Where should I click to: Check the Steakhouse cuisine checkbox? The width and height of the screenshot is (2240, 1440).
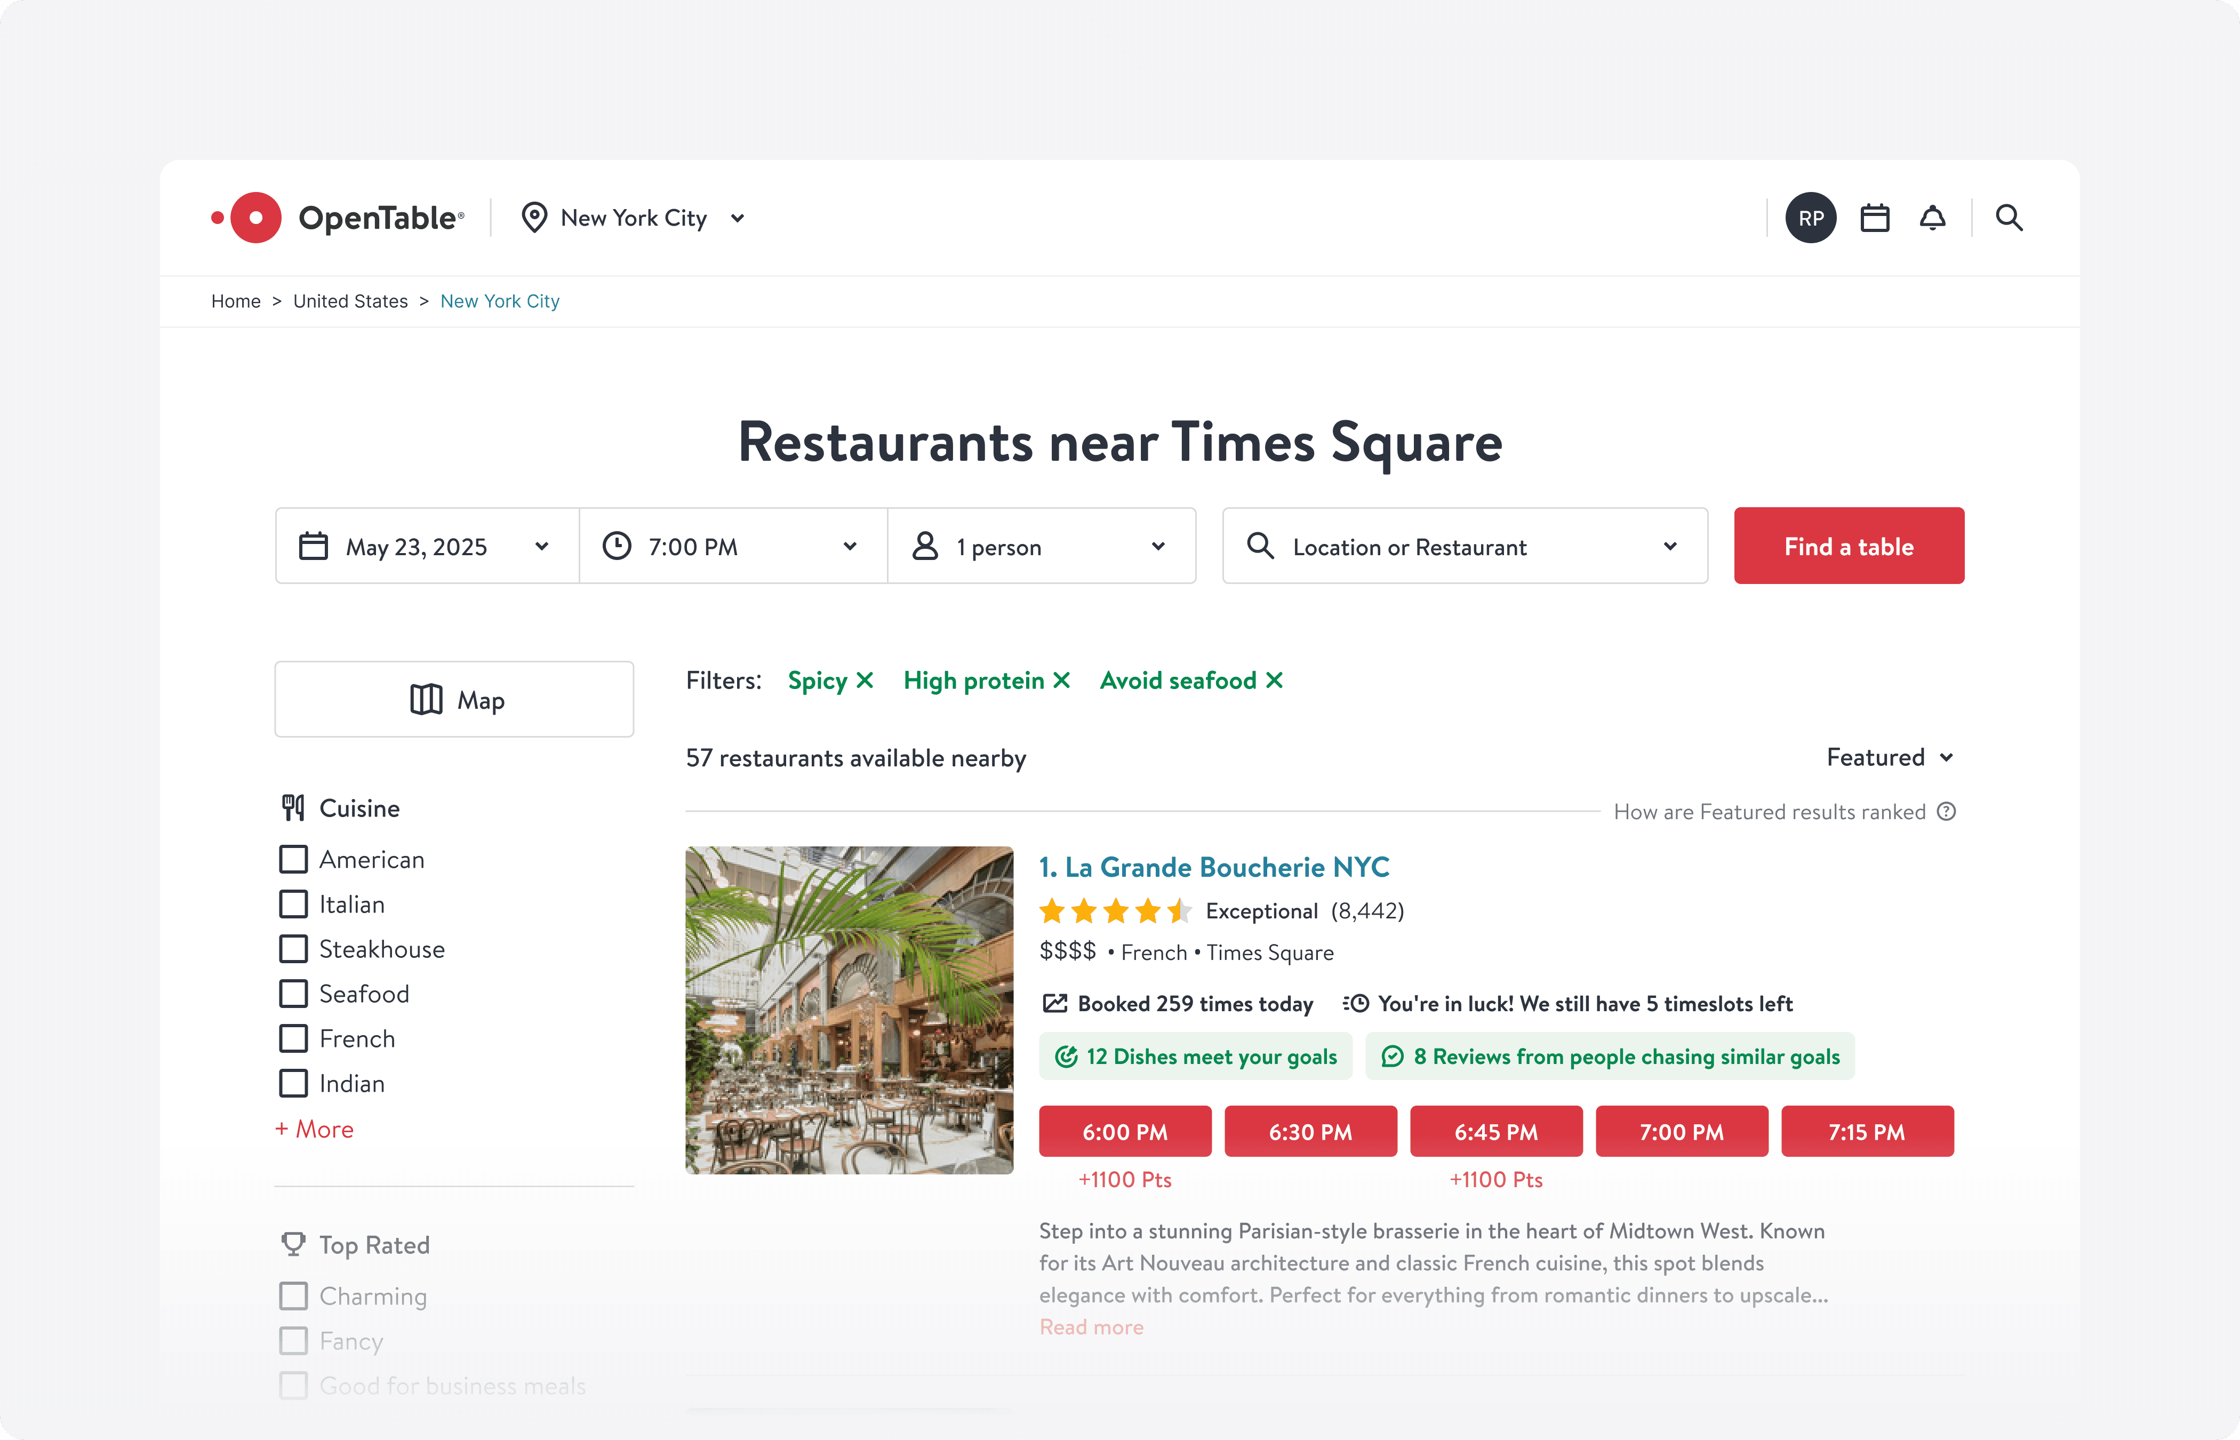click(x=293, y=949)
